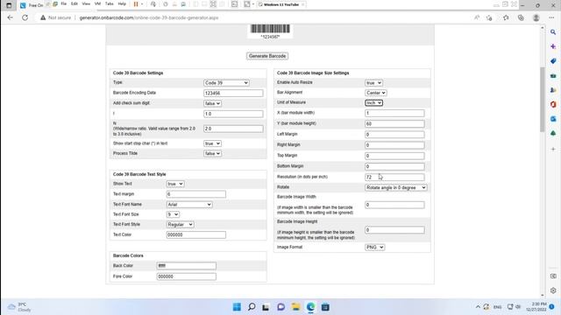This screenshot has width=561, height=315.
Task: Click the Not secure warning icon
Action: click(x=43, y=17)
